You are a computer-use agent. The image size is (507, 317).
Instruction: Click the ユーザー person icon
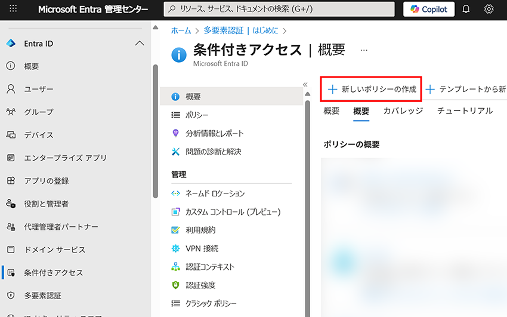(11, 89)
